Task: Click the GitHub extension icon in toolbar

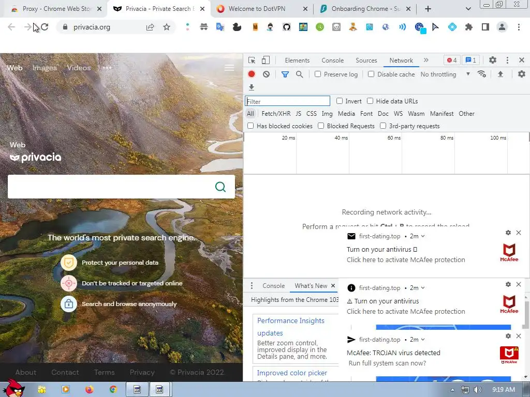Action: pyautogui.click(x=287, y=27)
